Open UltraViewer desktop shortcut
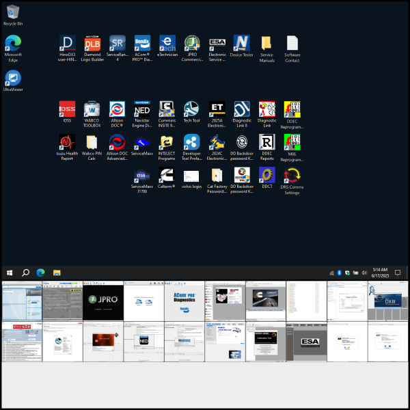410x410 pixels. click(13, 81)
